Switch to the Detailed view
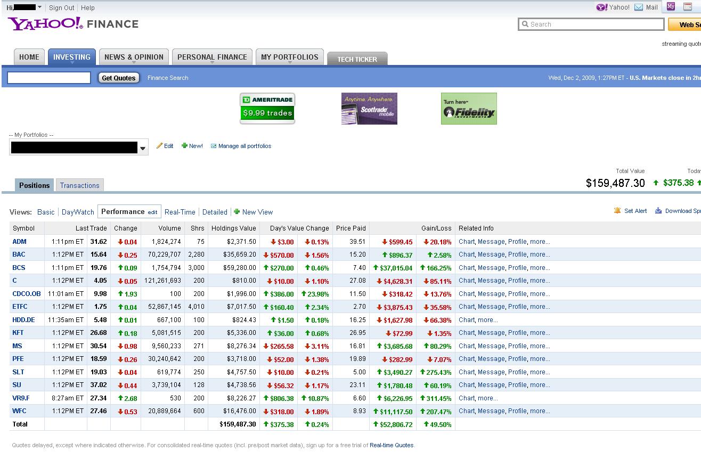Viewport: 701px width, 468px height. [x=215, y=211]
